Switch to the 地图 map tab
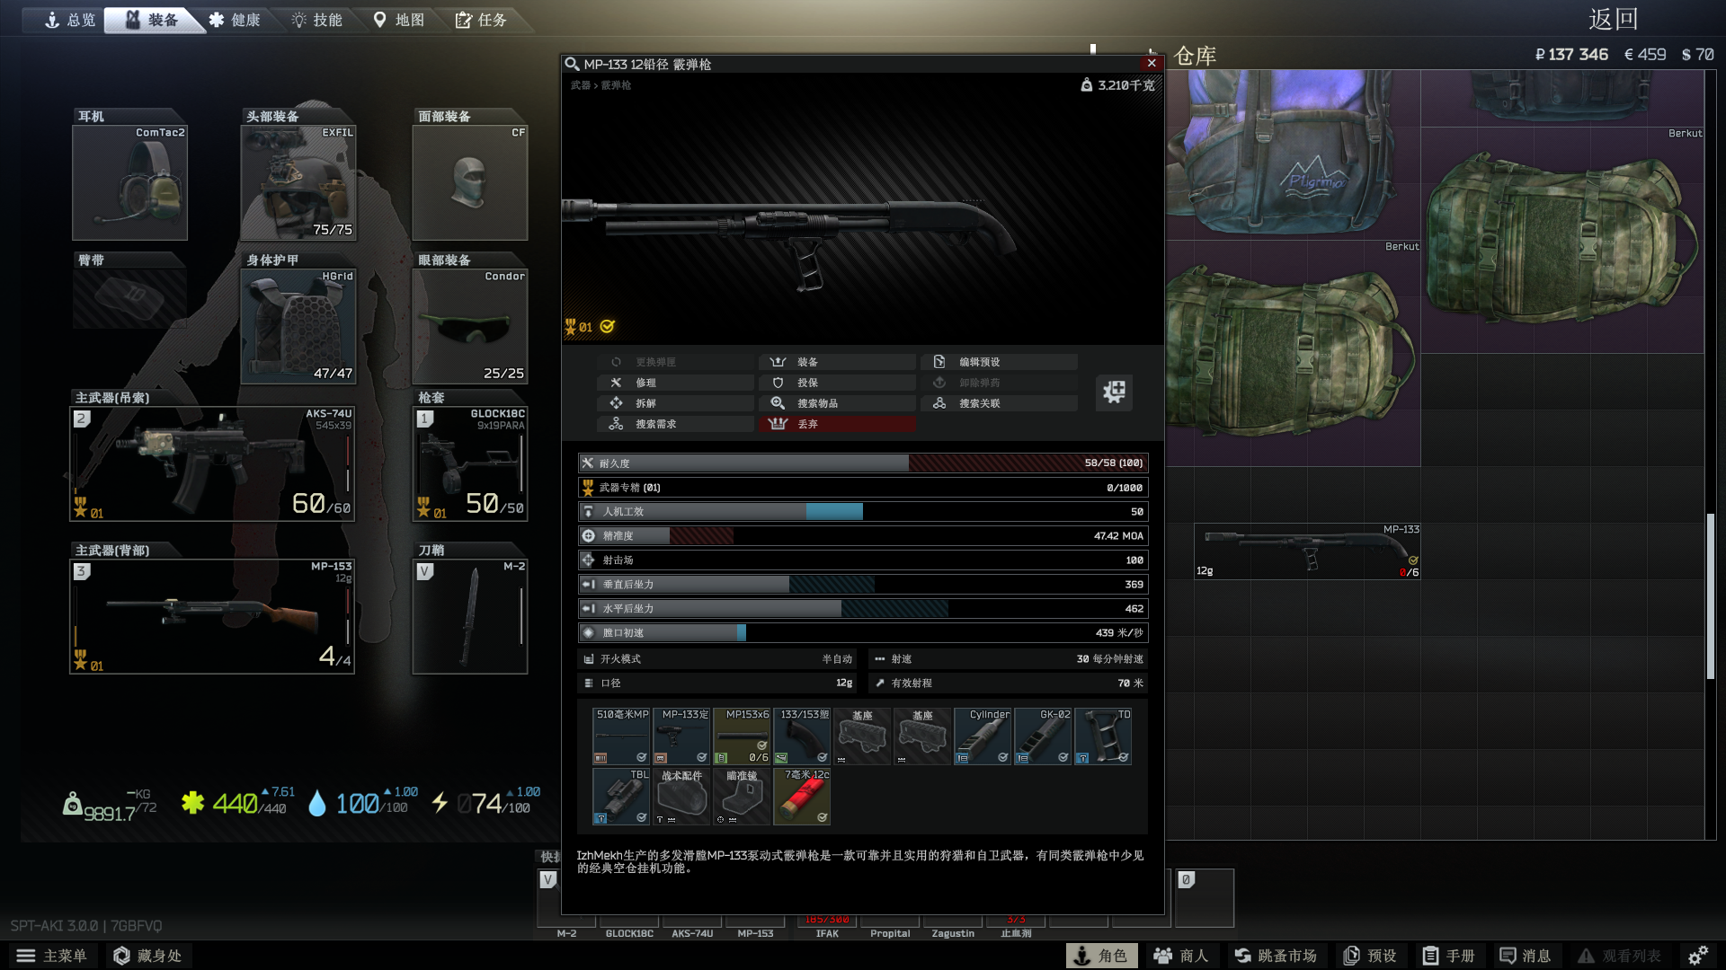The height and width of the screenshot is (970, 1726). point(399,20)
